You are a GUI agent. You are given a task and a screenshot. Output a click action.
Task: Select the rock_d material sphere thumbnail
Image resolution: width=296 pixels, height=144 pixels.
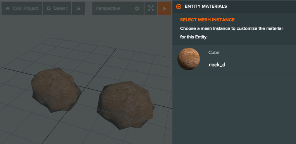click(189, 59)
